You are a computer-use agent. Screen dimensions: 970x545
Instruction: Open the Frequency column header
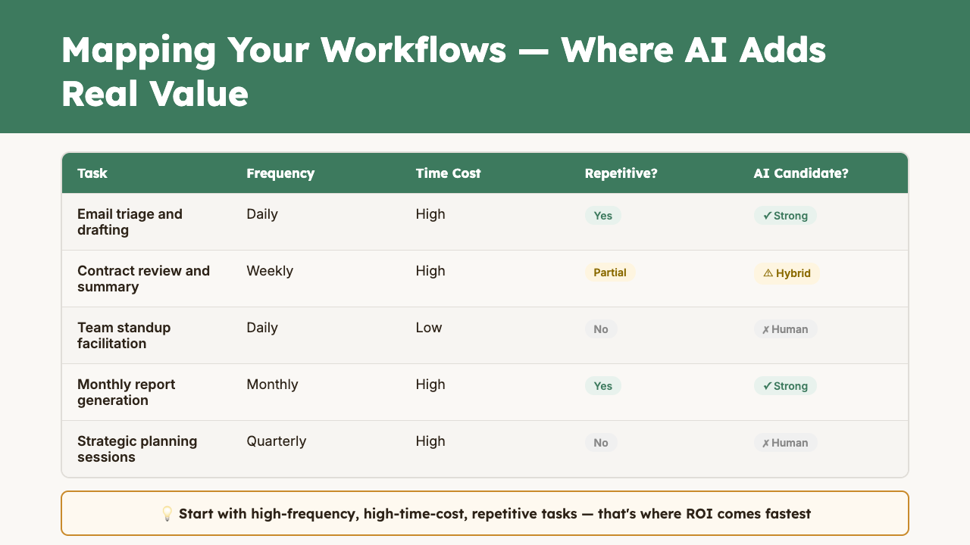tap(280, 173)
